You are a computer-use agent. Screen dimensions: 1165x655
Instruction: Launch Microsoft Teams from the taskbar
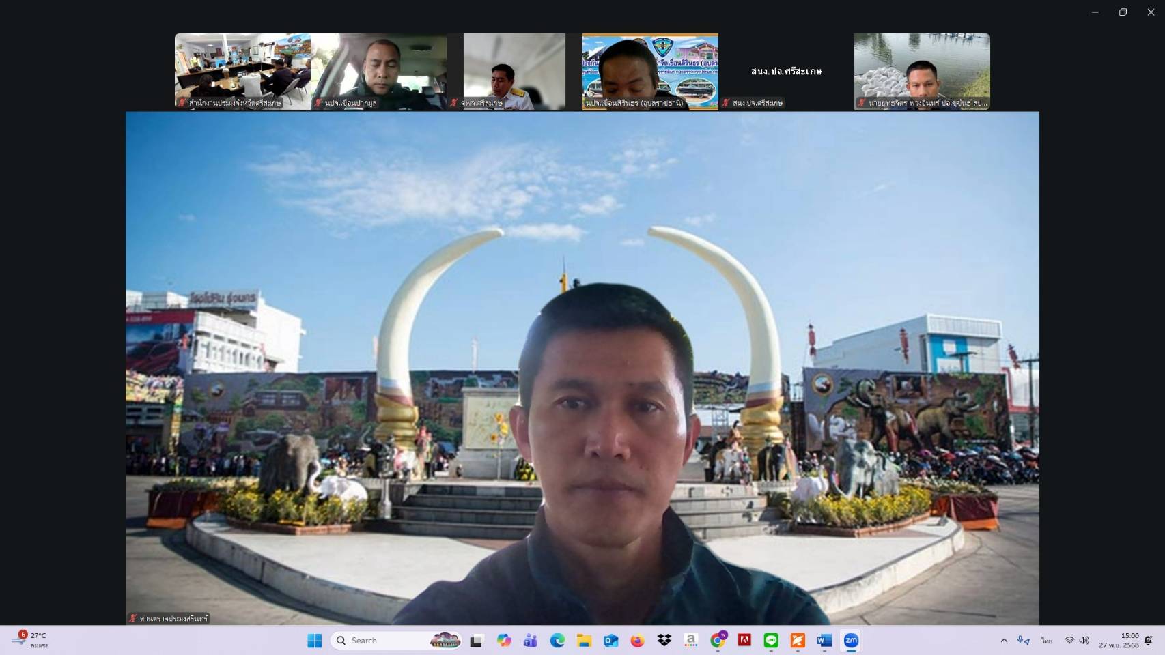[x=531, y=641]
